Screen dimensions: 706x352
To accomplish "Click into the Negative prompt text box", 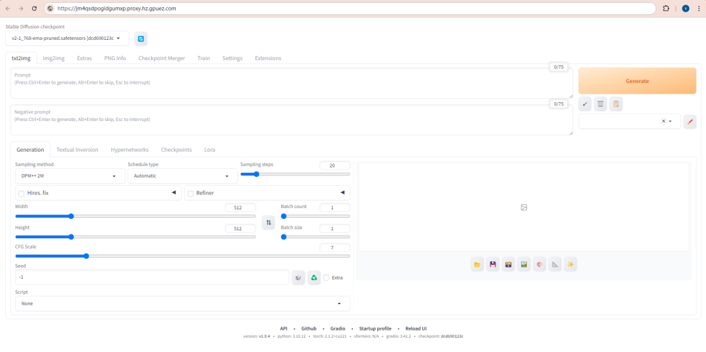I will point(292,120).
